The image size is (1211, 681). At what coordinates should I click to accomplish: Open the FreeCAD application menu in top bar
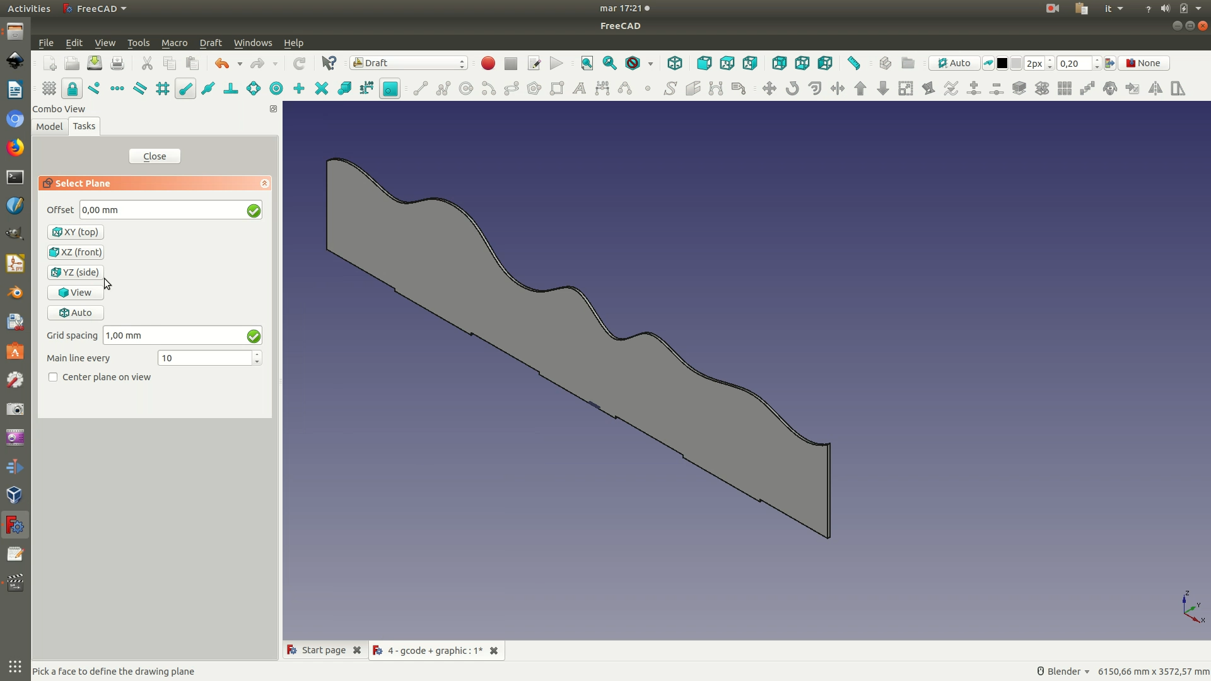(95, 8)
